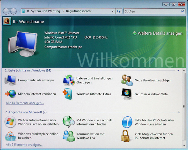Click Begrüßungscenter breadcrumb
Screen dimensions: 188x150
(x=79, y=11)
